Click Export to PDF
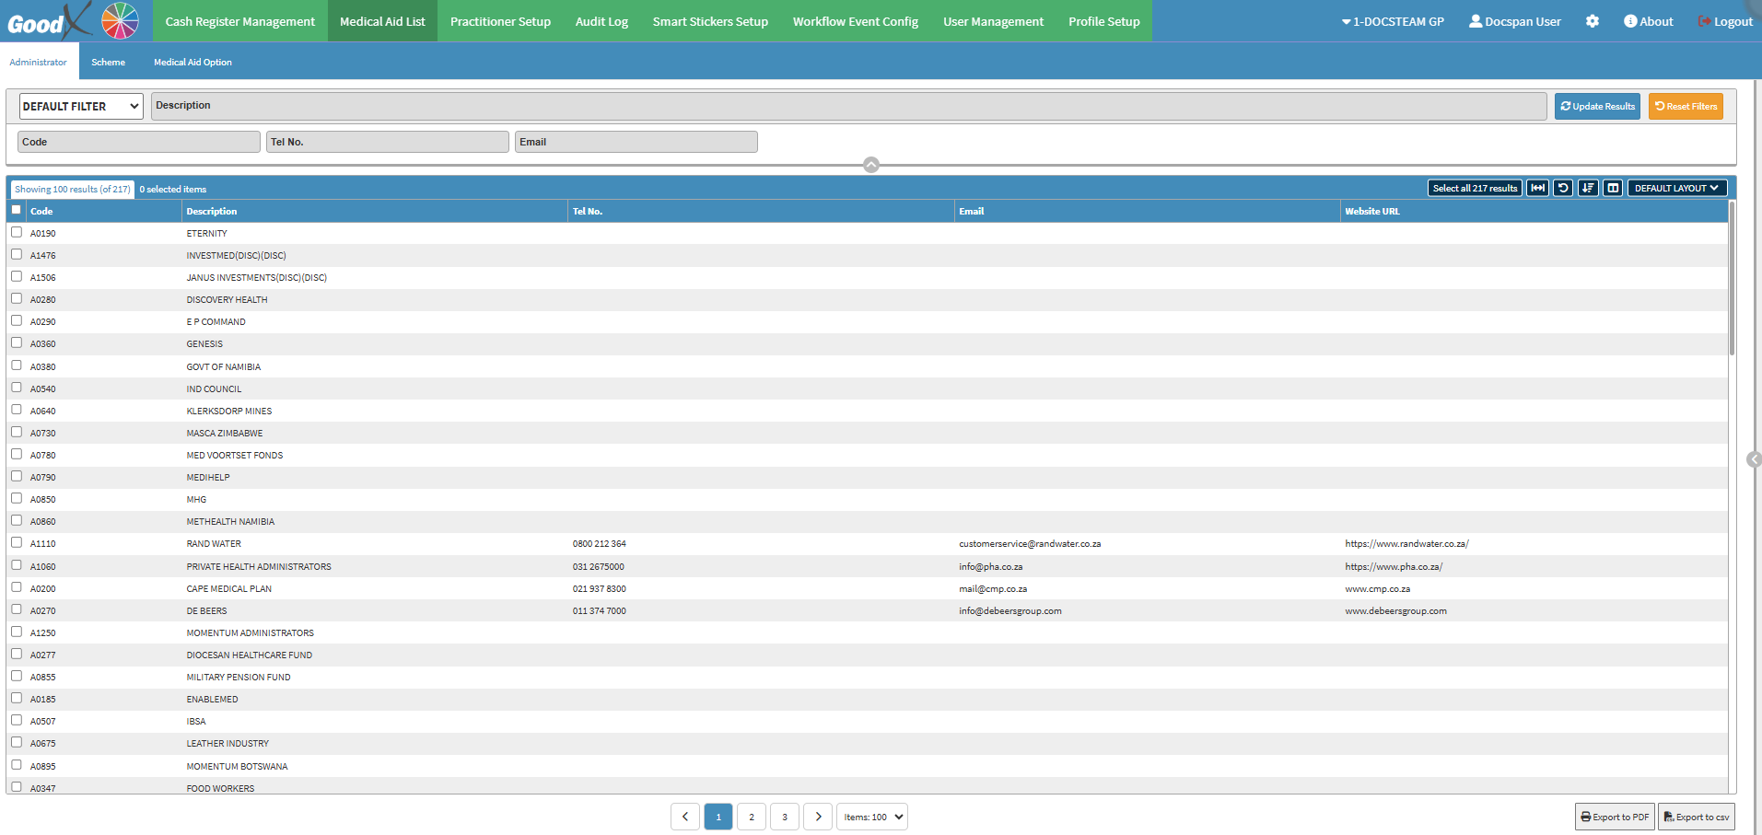 pyautogui.click(x=1615, y=817)
